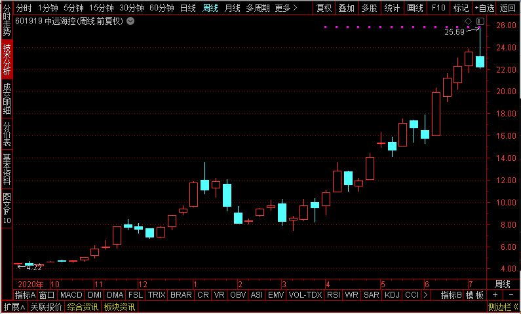Click the 周线 label on time axis
Screen dimensions: 521x314
pos(503,284)
